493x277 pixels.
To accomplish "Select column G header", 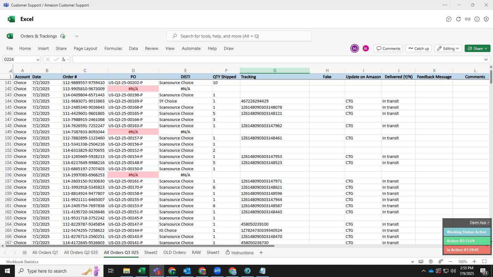I will coord(275,70).
